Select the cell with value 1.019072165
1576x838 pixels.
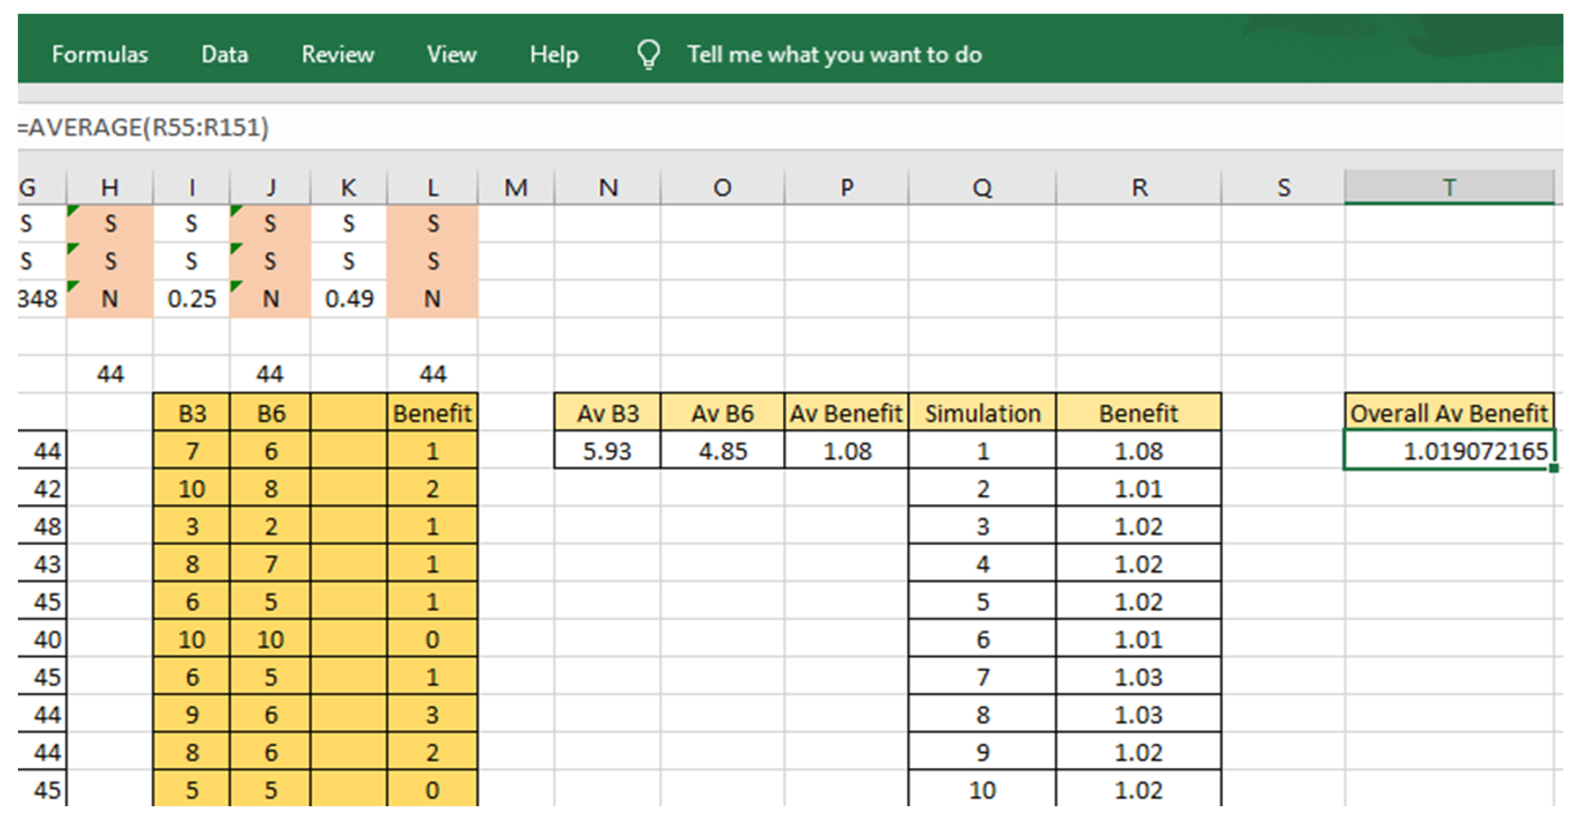tap(1449, 451)
